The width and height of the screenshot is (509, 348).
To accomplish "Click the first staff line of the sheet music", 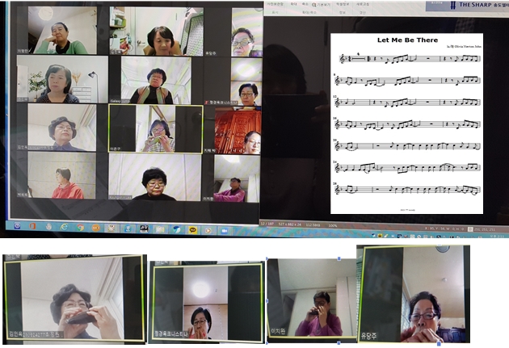I will 408,58.
